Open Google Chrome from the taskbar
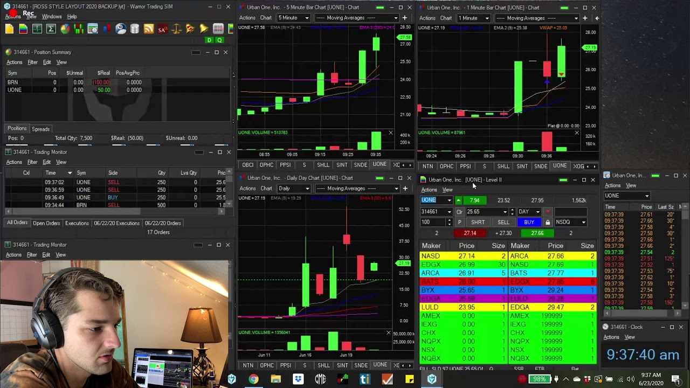This screenshot has height=388, width=690. [253, 379]
